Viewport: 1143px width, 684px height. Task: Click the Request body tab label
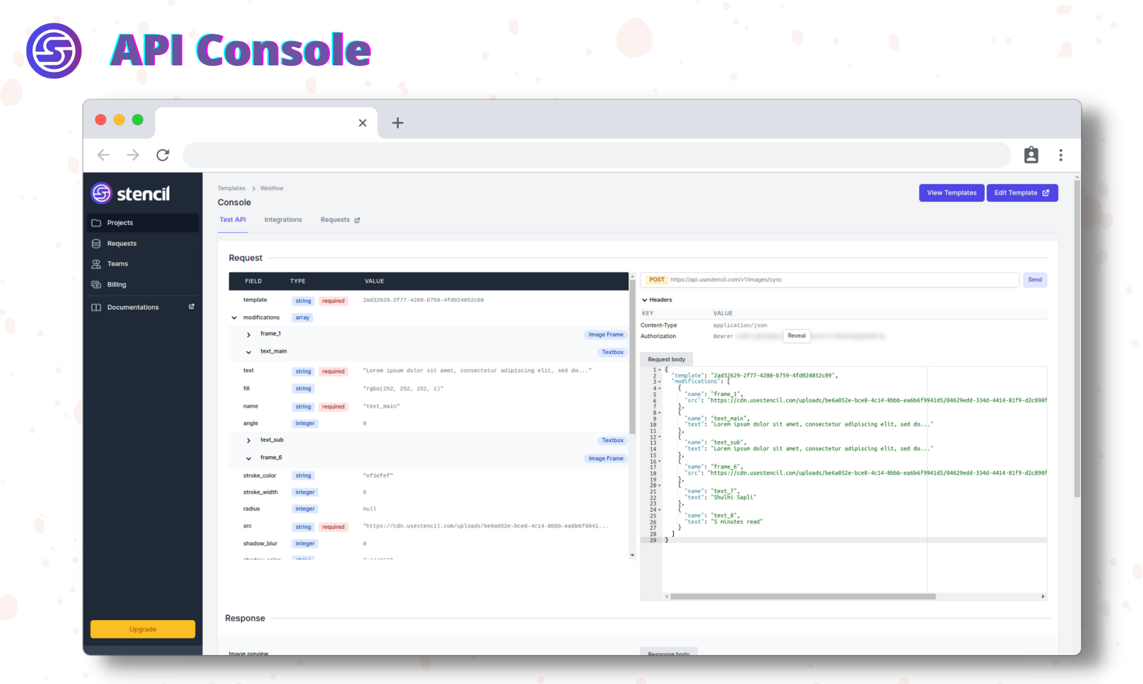click(x=667, y=359)
